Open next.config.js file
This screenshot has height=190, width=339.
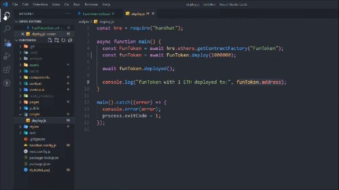pos(44,151)
